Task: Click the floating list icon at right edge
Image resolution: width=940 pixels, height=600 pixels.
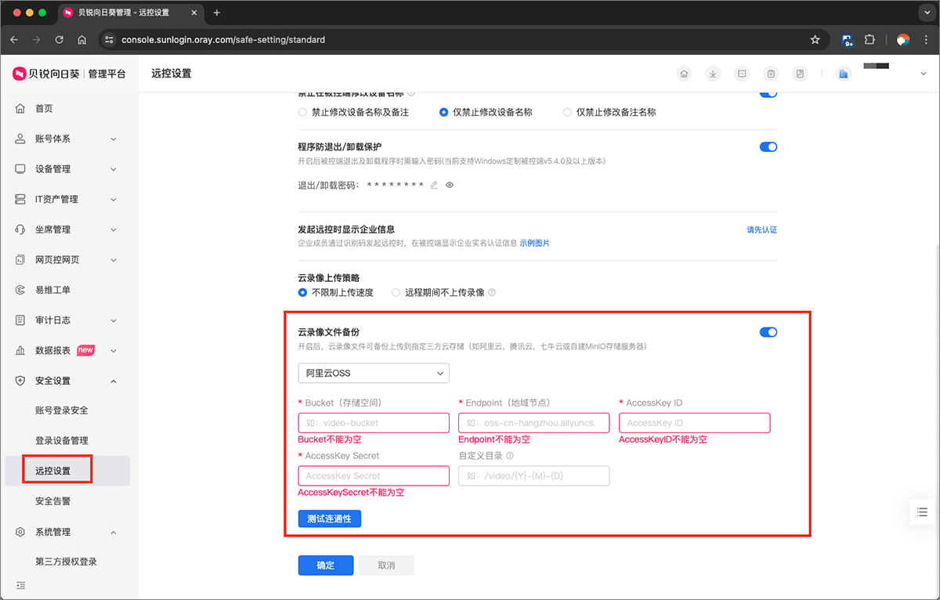Action: click(922, 512)
